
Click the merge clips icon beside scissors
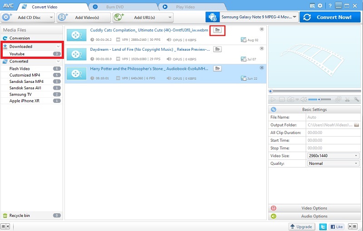pyautogui.click(x=338, y=100)
